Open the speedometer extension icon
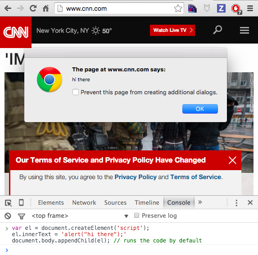258x255 pixels. (x=192, y=8)
